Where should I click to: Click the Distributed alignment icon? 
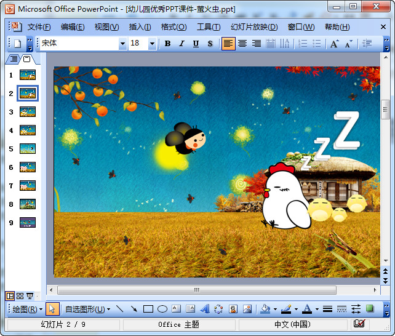click(271, 44)
